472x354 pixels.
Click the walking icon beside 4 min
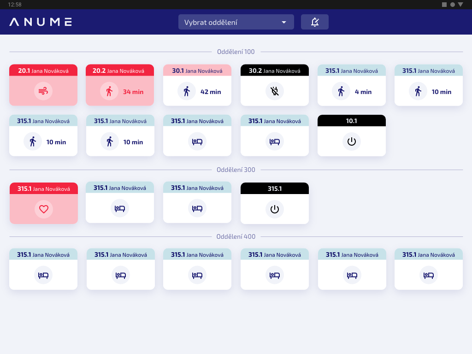point(341,91)
